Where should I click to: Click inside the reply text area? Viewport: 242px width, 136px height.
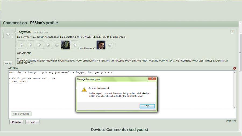(x=121, y=90)
